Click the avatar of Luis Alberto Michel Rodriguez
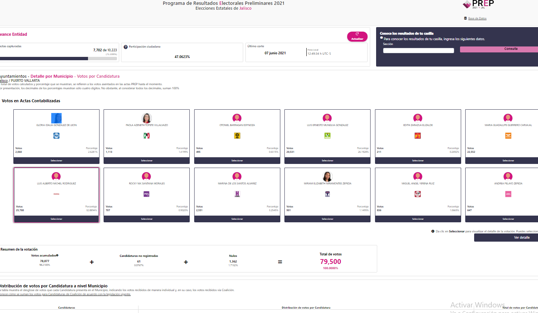538x313 pixels. [x=56, y=176]
